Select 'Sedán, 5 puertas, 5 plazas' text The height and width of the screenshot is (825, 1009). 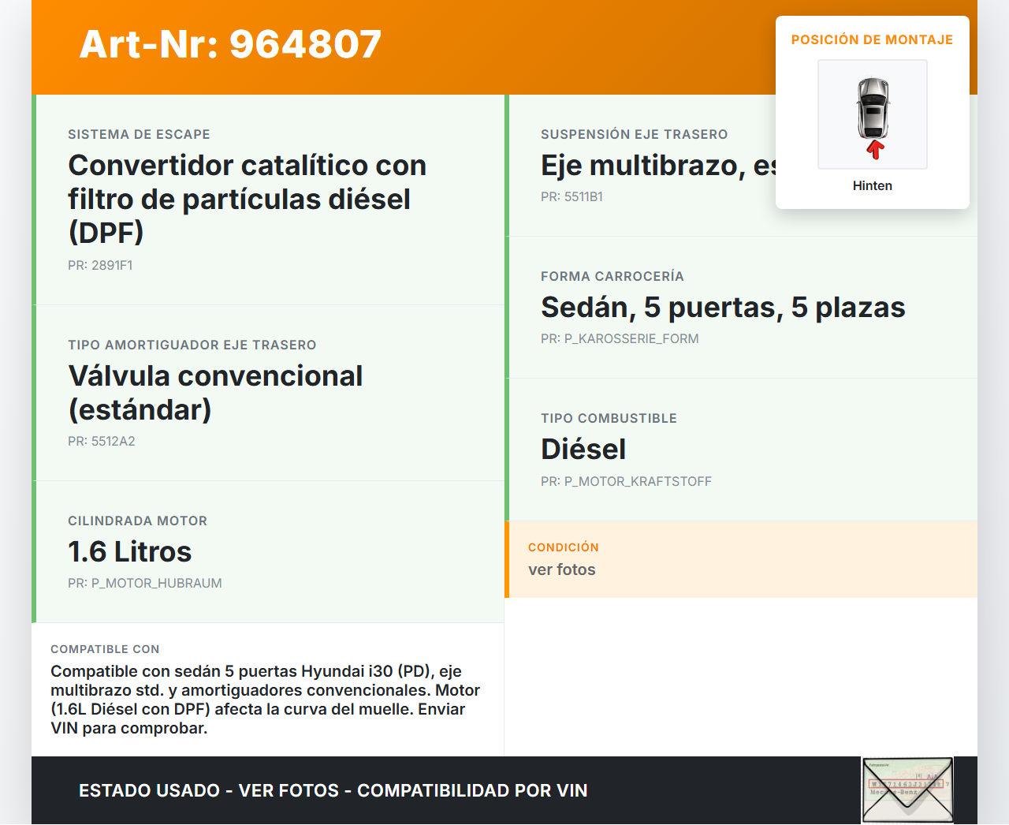pos(723,308)
